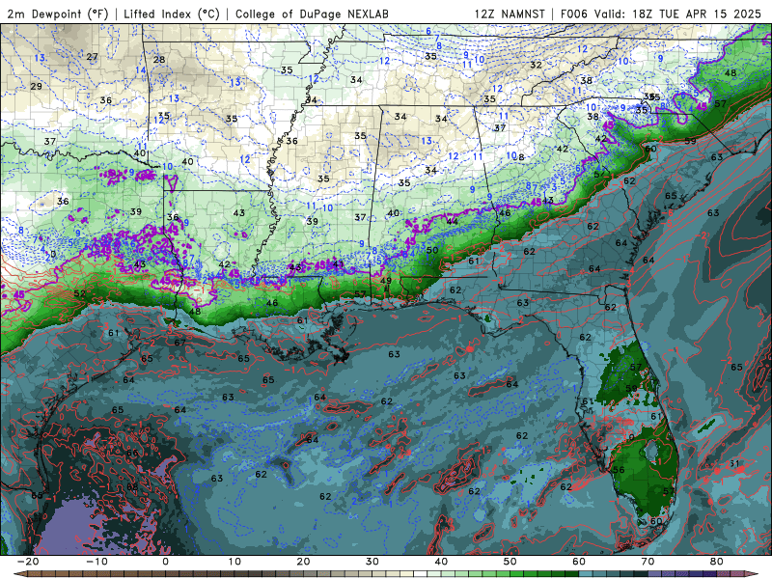Click the dewpoint value 49 near Mobile Bay
772x579 pixels.
pos(386,281)
